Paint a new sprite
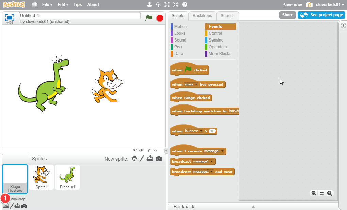 click(x=142, y=159)
